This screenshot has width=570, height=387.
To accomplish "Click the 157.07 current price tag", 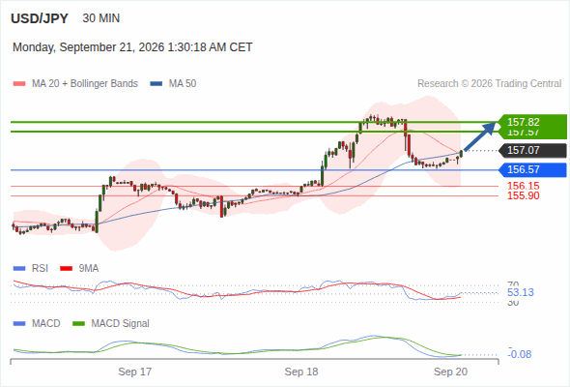I will (x=533, y=150).
